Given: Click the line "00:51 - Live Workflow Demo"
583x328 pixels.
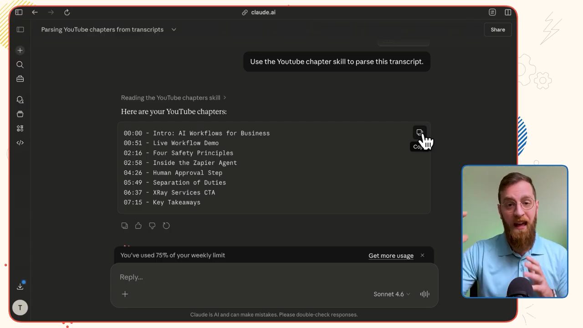Looking at the screenshot, I should 171,143.
